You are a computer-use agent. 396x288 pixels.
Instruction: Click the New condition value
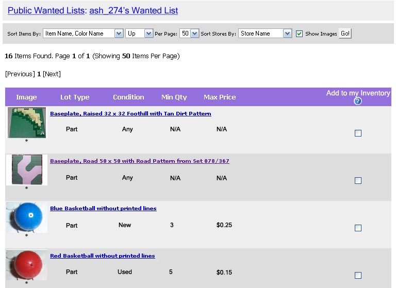(125, 225)
